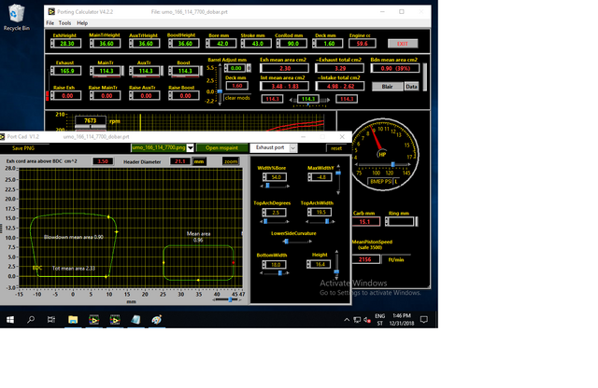The height and width of the screenshot is (388, 598).
Task: Click the graph x-axis range slider
Action: (x=227, y=300)
